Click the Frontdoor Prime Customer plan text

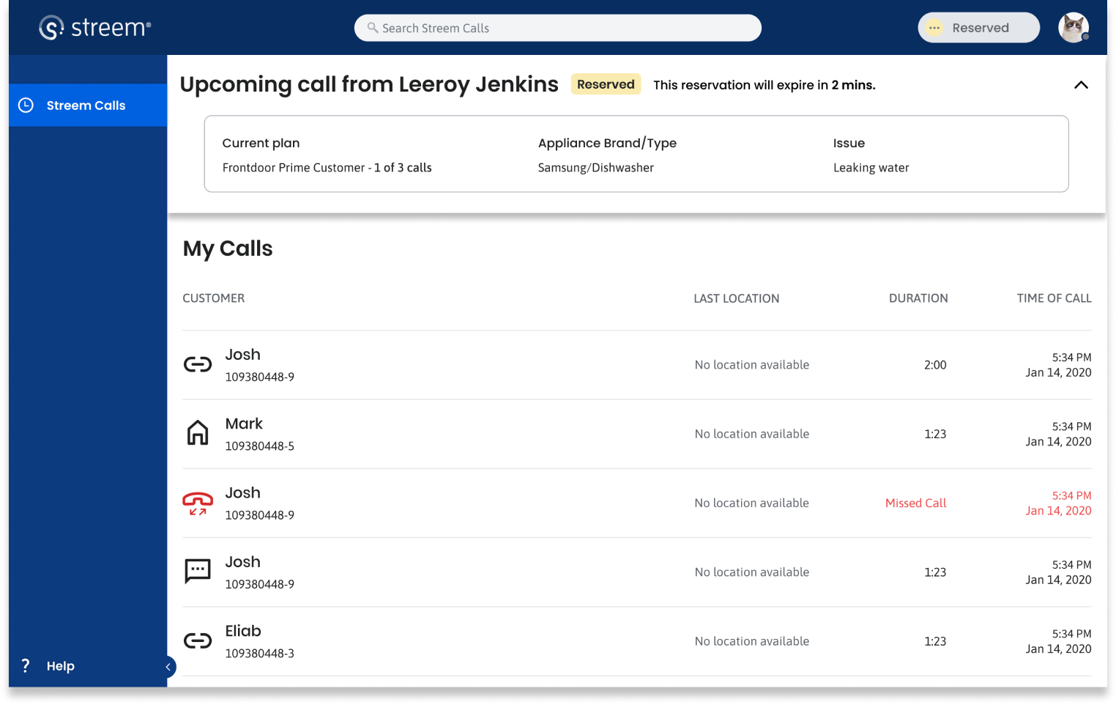point(327,168)
